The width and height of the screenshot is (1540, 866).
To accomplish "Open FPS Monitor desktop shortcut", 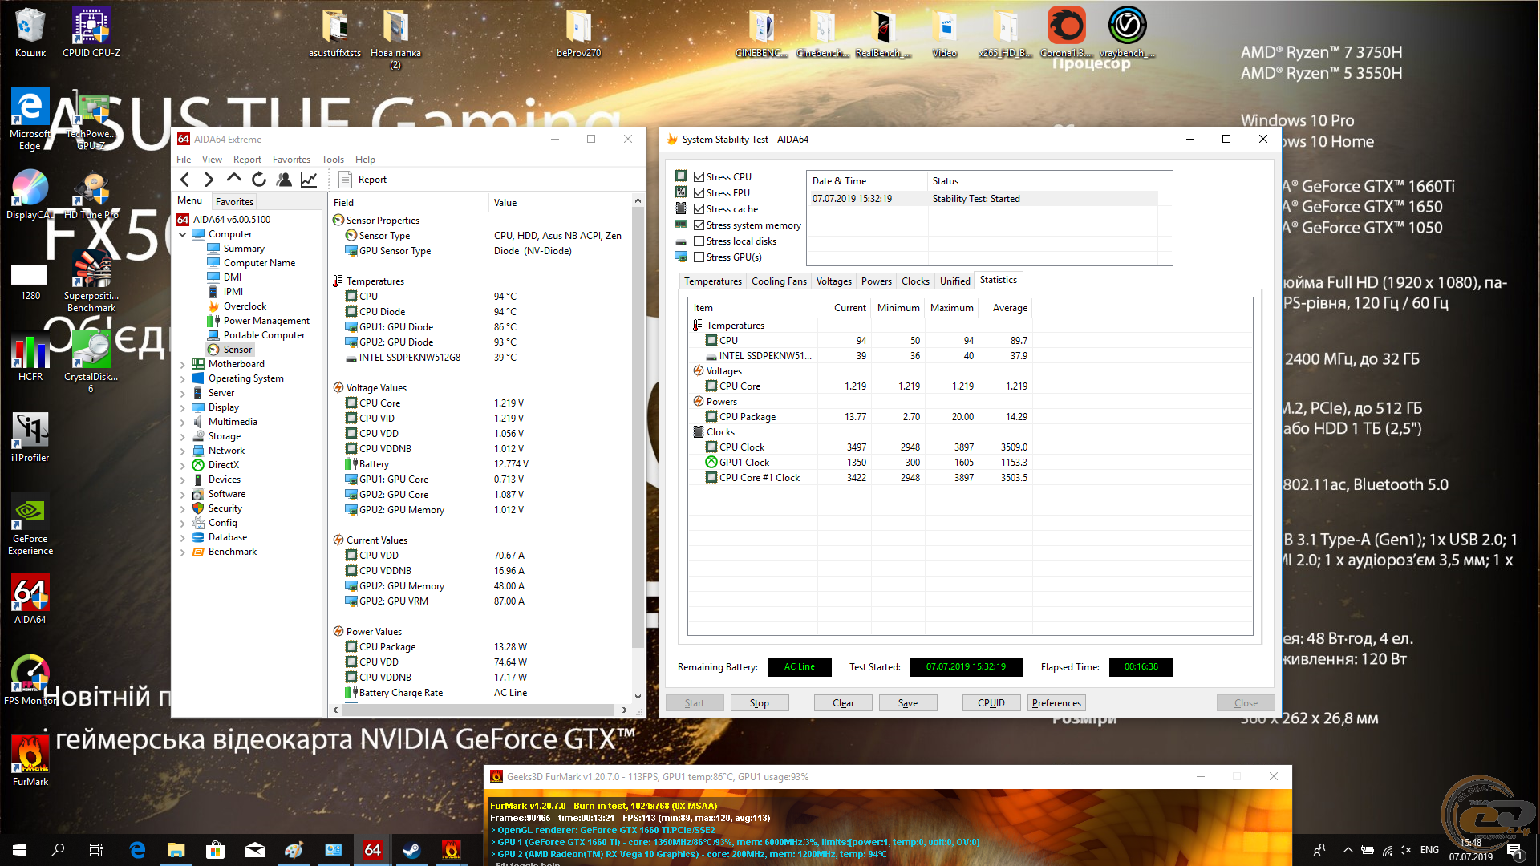I will coord(30,680).
